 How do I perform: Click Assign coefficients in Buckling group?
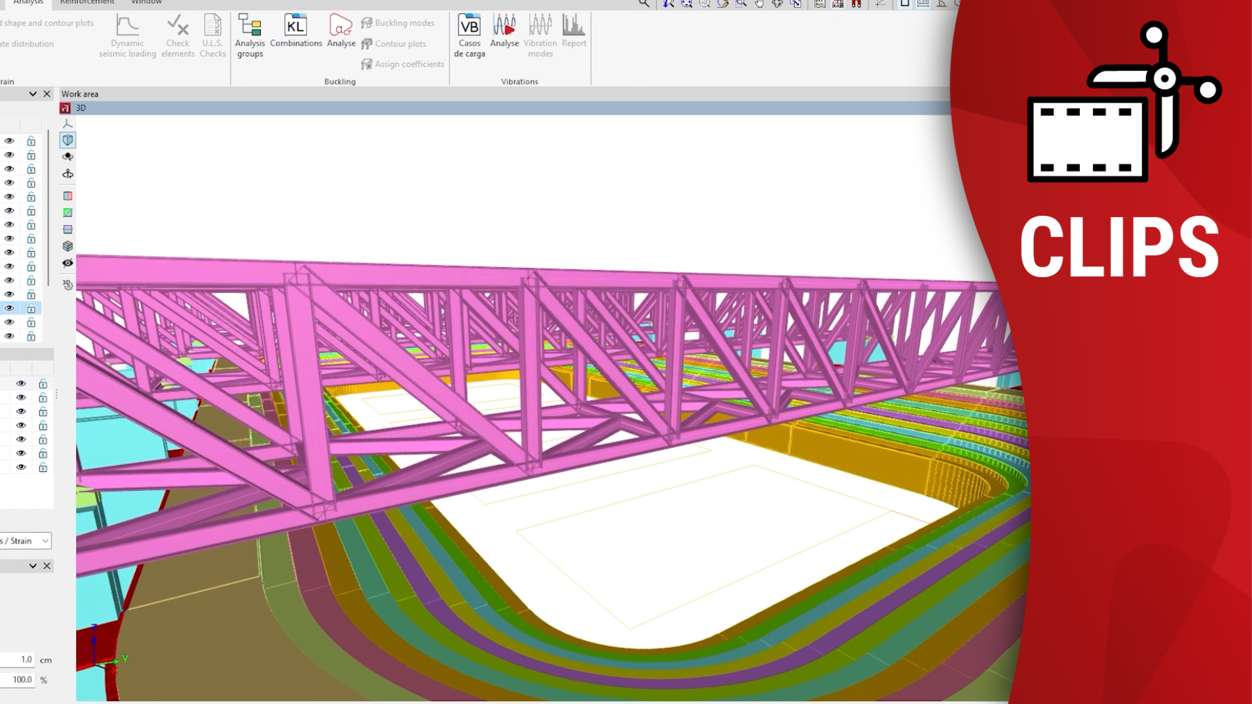(402, 64)
